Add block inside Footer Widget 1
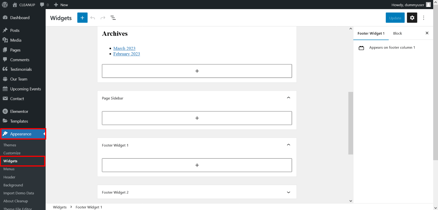 (x=197, y=165)
